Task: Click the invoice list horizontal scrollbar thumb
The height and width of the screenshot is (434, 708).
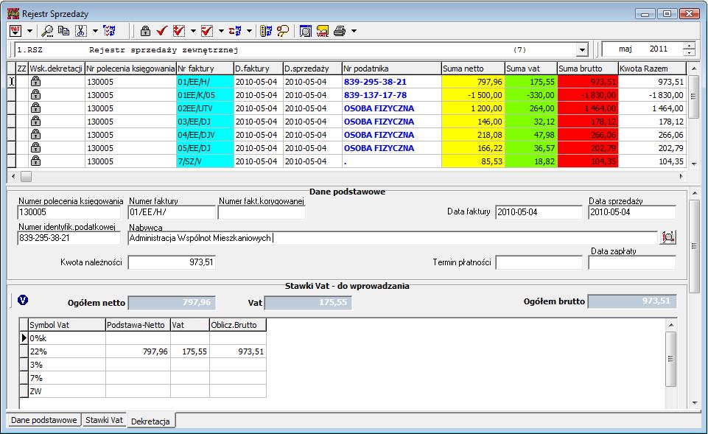Action: coord(27,177)
